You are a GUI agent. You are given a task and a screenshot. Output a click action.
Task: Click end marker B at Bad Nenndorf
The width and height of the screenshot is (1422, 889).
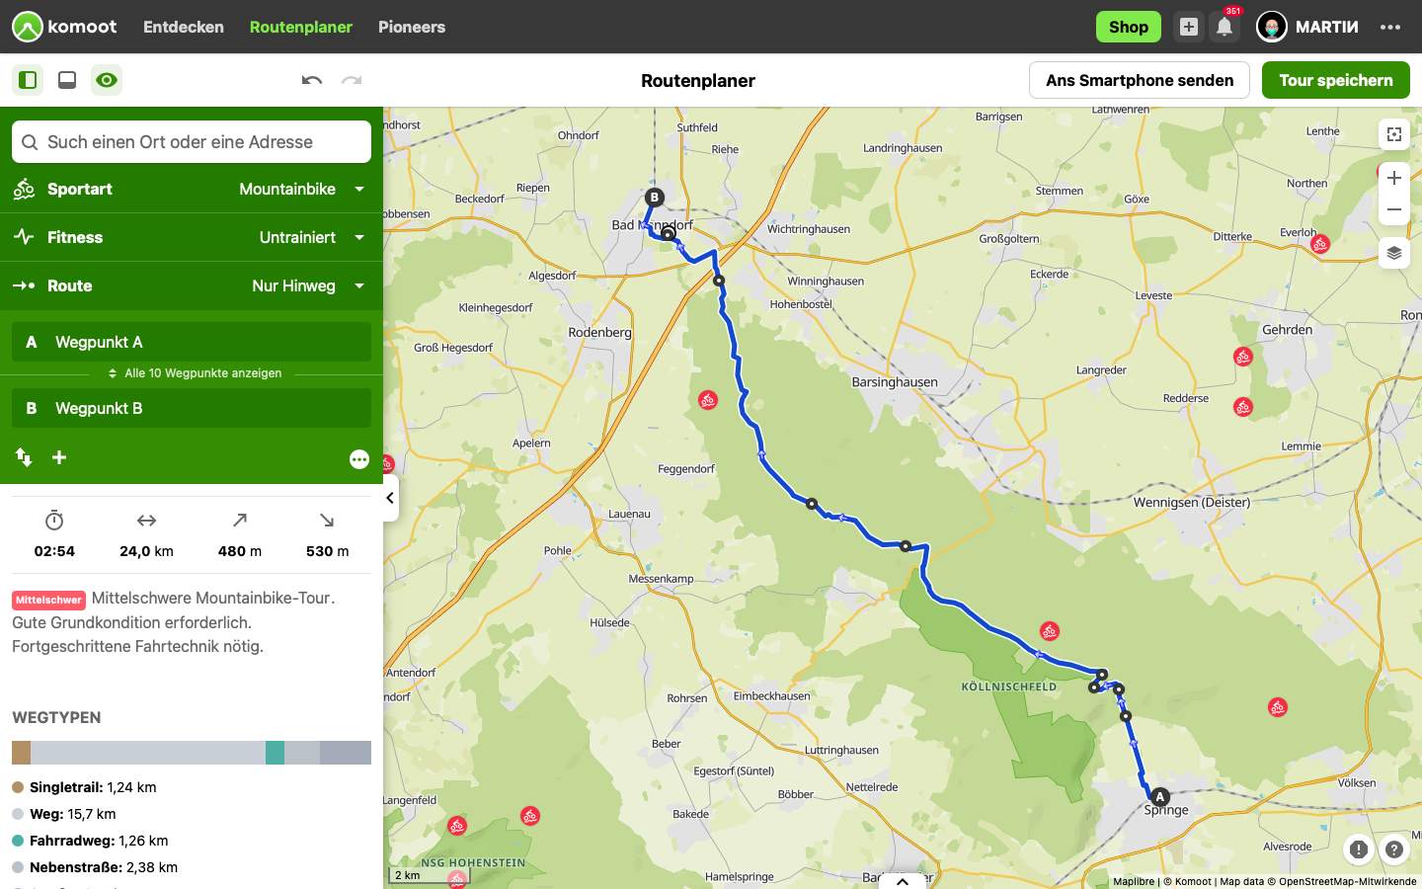click(654, 198)
